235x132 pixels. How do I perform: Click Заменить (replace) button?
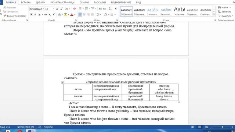click(x=225, y=12)
